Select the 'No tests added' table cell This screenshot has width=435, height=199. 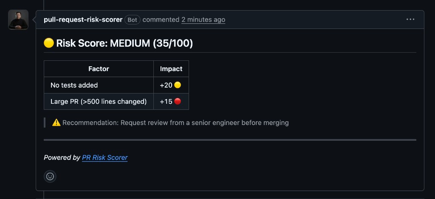coord(99,85)
